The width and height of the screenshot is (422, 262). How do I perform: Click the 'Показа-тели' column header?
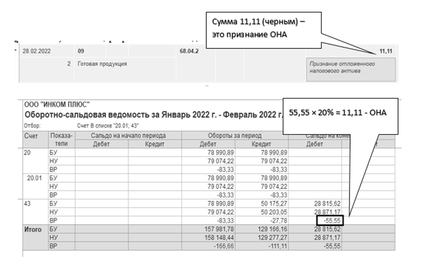point(61,140)
